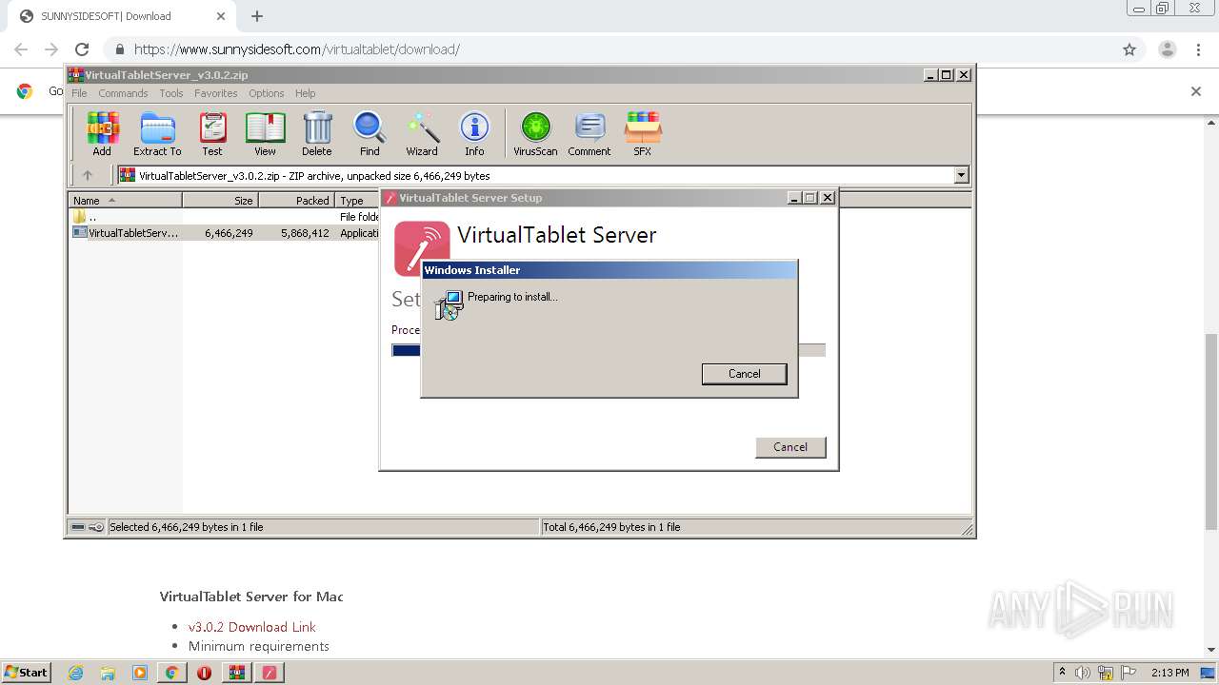The height and width of the screenshot is (685, 1219).
Task: Open the View toolbar icon
Action: tap(265, 133)
